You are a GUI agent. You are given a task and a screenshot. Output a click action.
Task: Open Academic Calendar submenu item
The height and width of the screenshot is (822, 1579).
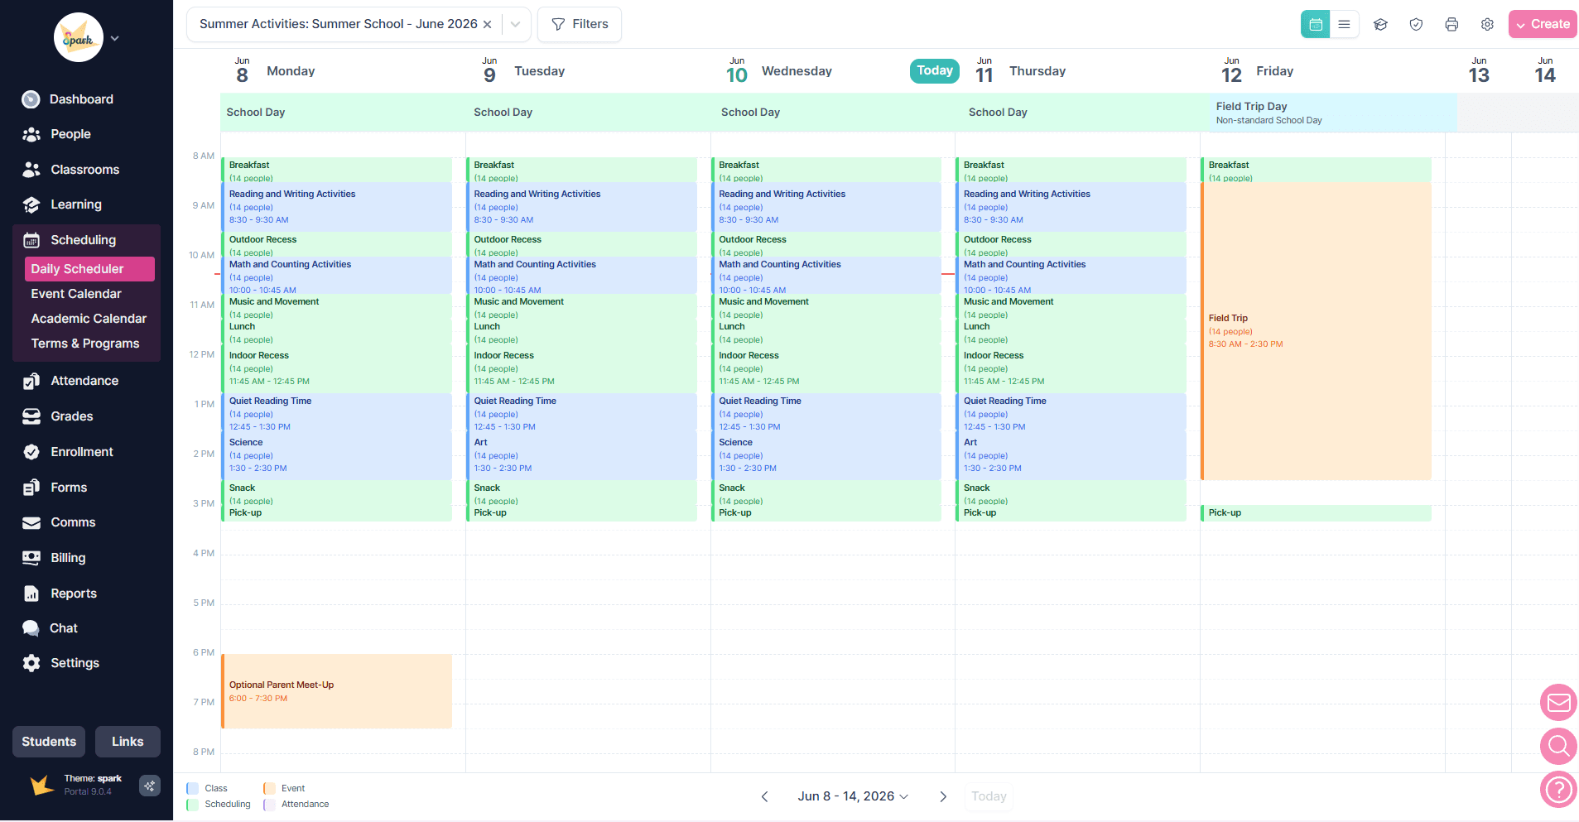[89, 319]
